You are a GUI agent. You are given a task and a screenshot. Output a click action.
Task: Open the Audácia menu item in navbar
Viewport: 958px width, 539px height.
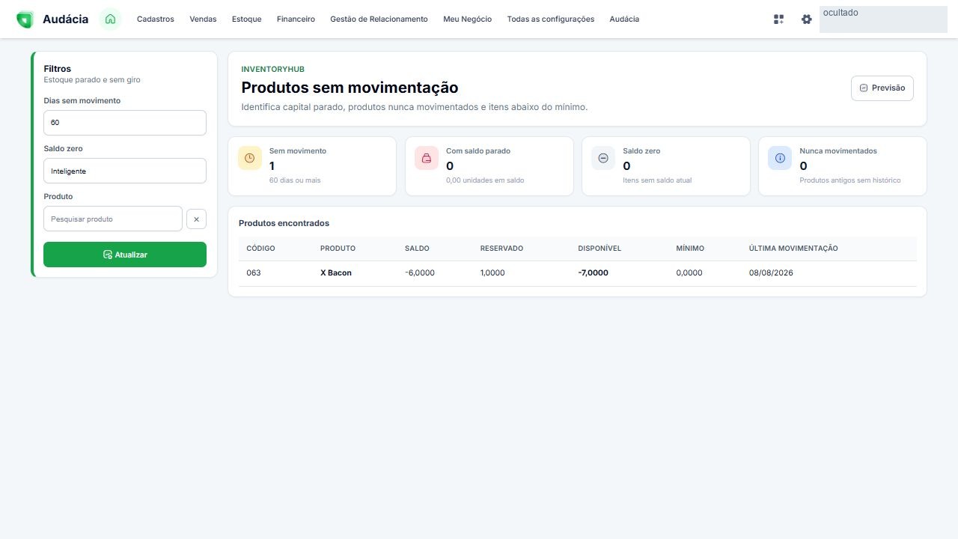624,19
